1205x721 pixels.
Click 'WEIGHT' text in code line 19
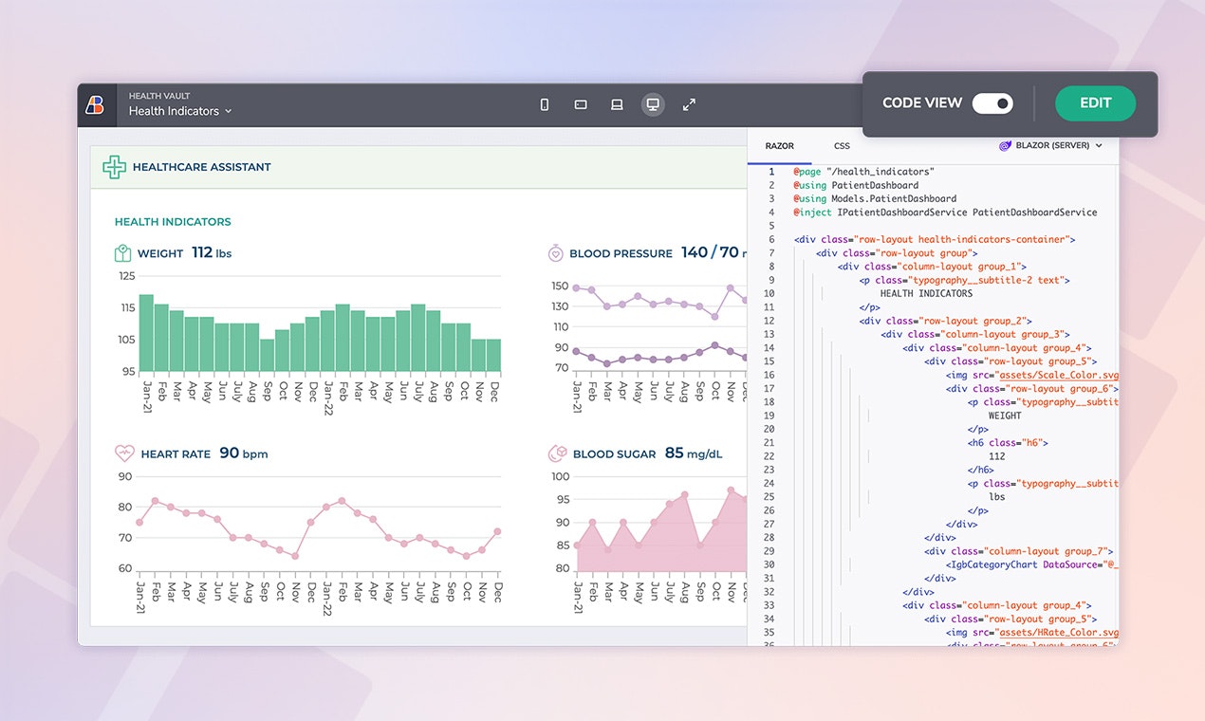coord(1005,416)
